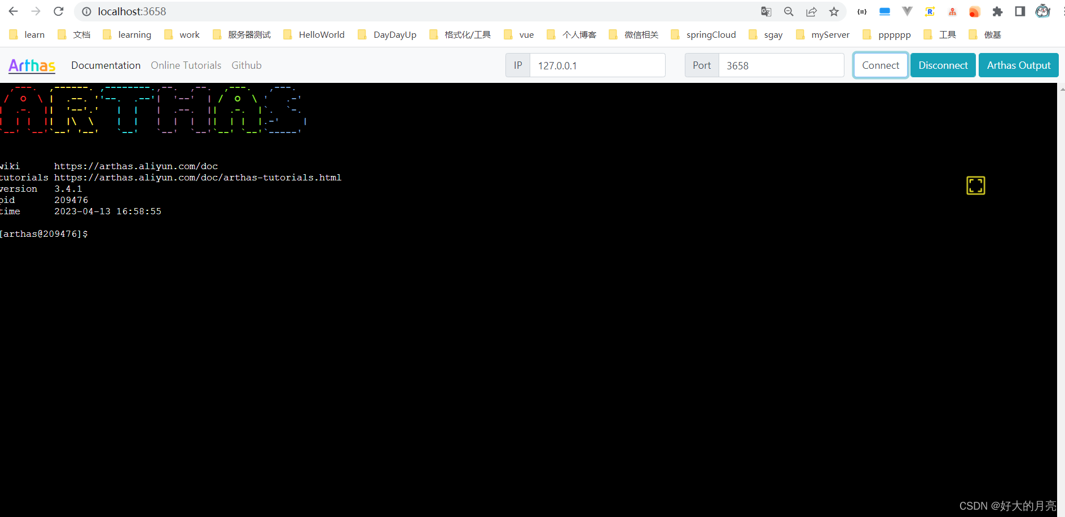Click the orange round extension icon
The width and height of the screenshot is (1065, 517).
975,11
